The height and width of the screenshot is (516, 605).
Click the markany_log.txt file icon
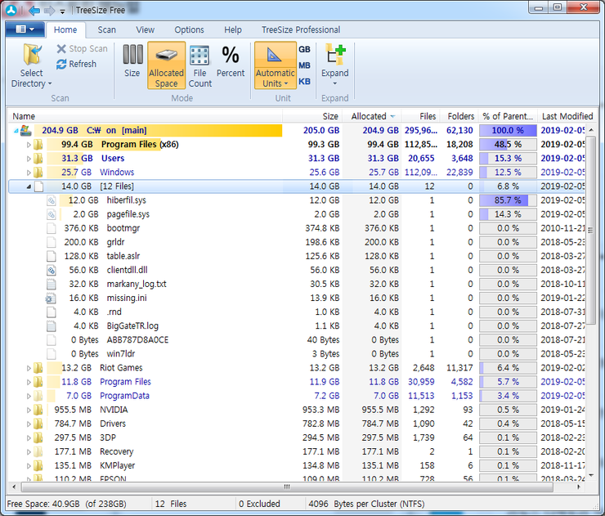(x=52, y=284)
